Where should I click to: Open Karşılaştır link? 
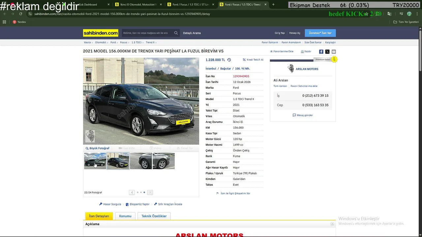click(330, 42)
